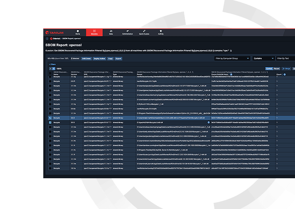
Task: Check the row with version 1.0.1e
Action: click(x=50, y=168)
